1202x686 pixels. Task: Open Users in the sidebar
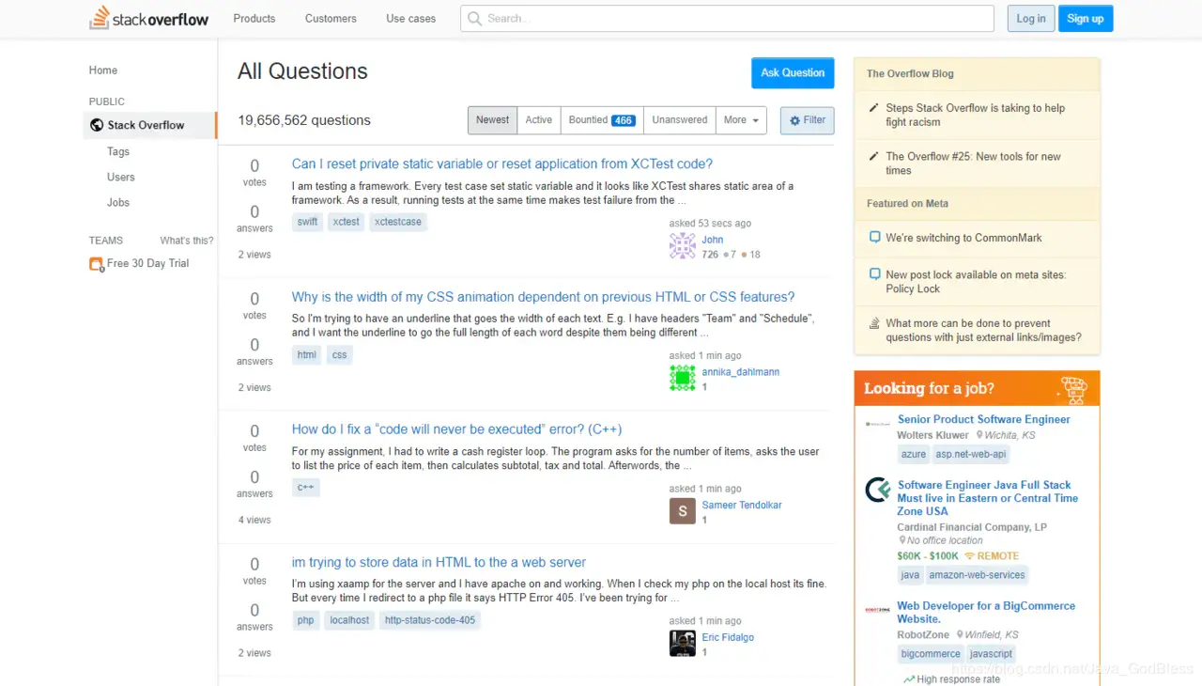121,177
